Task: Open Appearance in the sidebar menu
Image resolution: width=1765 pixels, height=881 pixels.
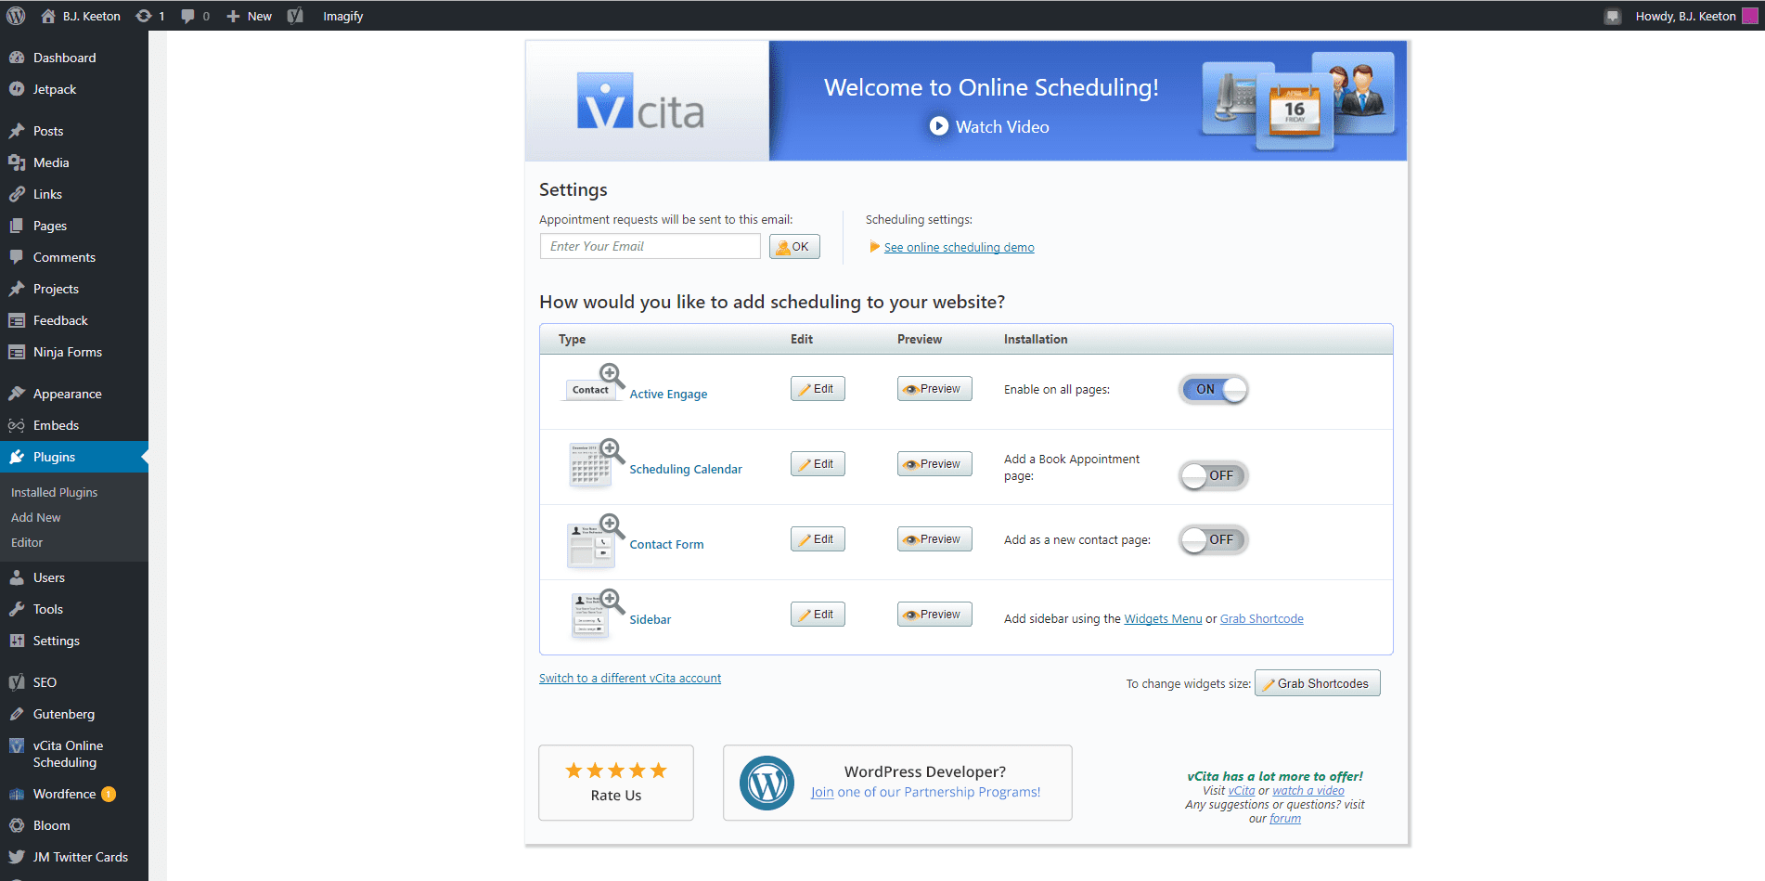Action: click(74, 394)
